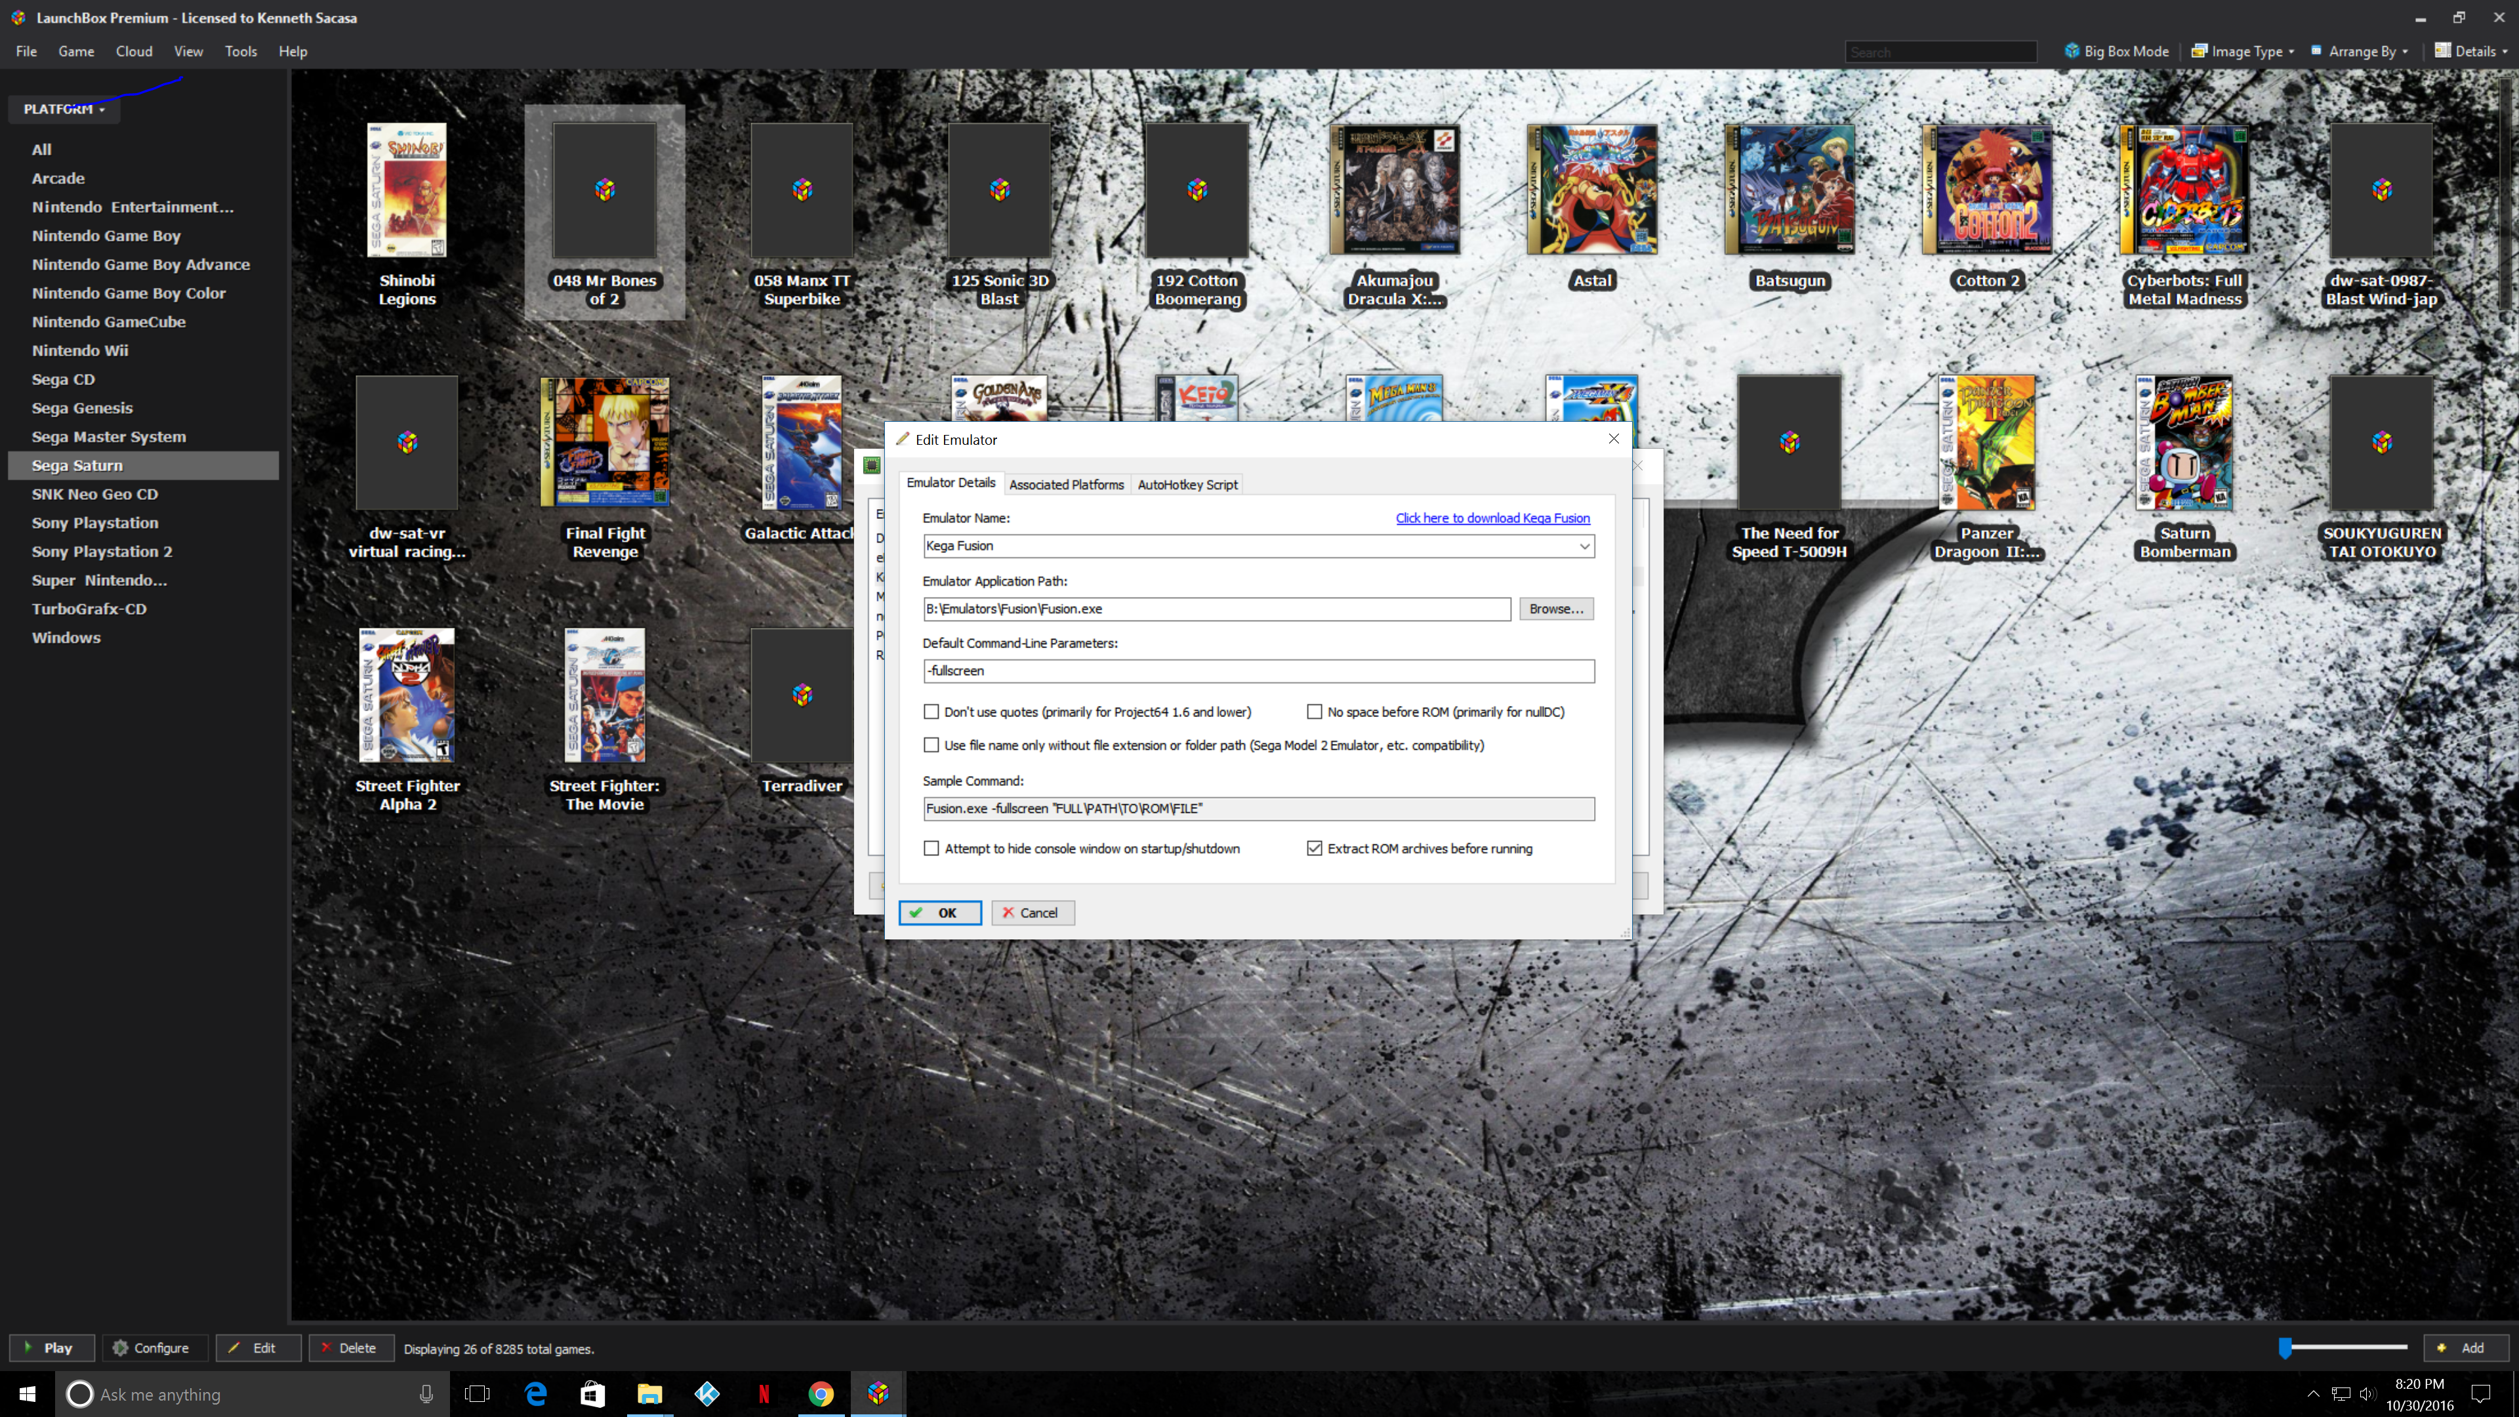Open Details view dropdown
The width and height of the screenshot is (2519, 1417).
pyautogui.click(x=2471, y=51)
